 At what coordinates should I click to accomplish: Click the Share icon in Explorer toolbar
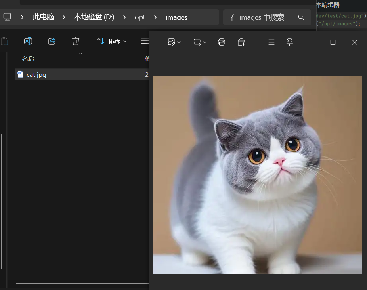52,41
